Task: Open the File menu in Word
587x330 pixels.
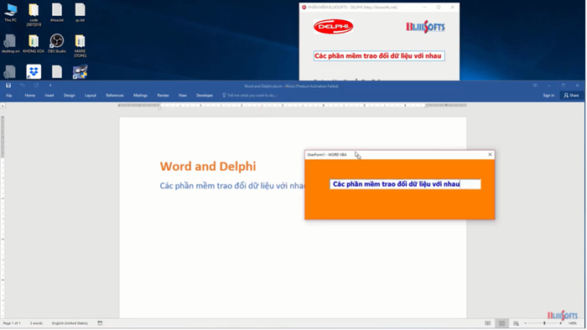Action: pyautogui.click(x=9, y=95)
